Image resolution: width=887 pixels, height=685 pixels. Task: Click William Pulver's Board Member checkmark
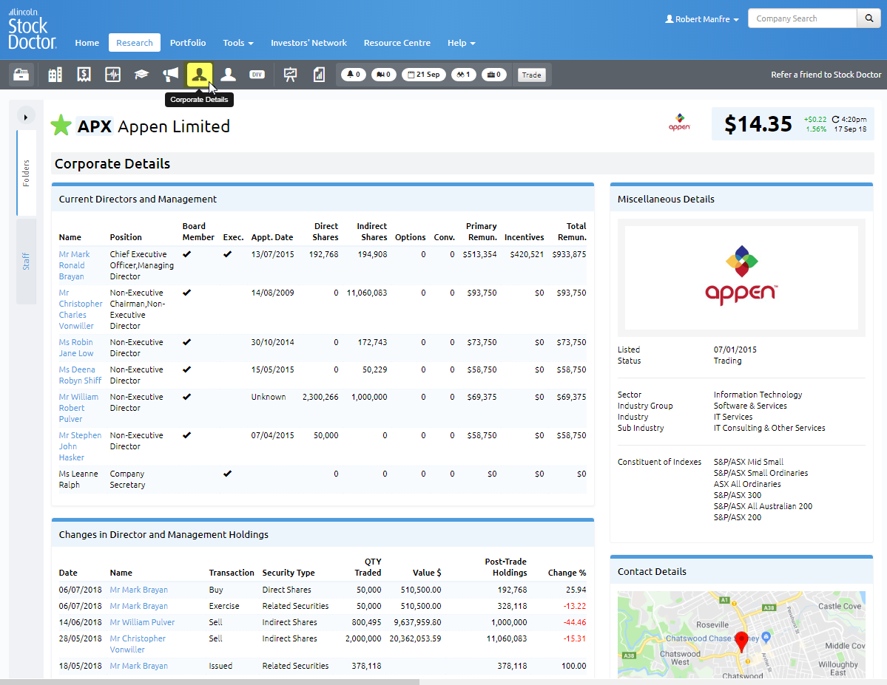pyautogui.click(x=186, y=397)
